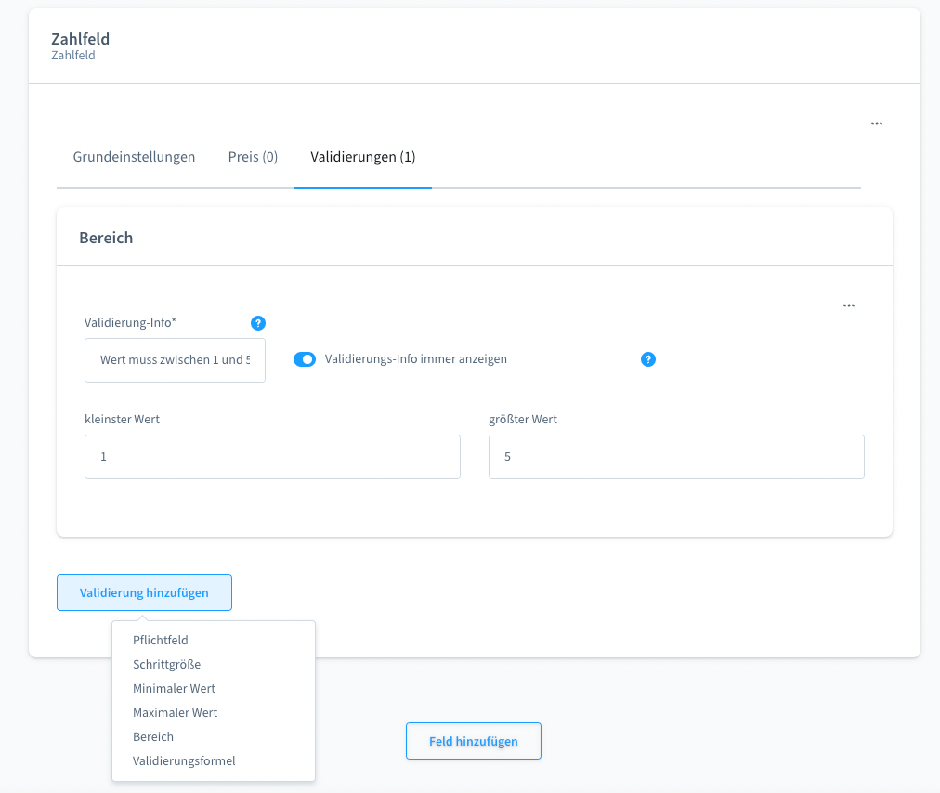Focus the Validierung-Info text field
The image size is (940, 793).
click(175, 360)
